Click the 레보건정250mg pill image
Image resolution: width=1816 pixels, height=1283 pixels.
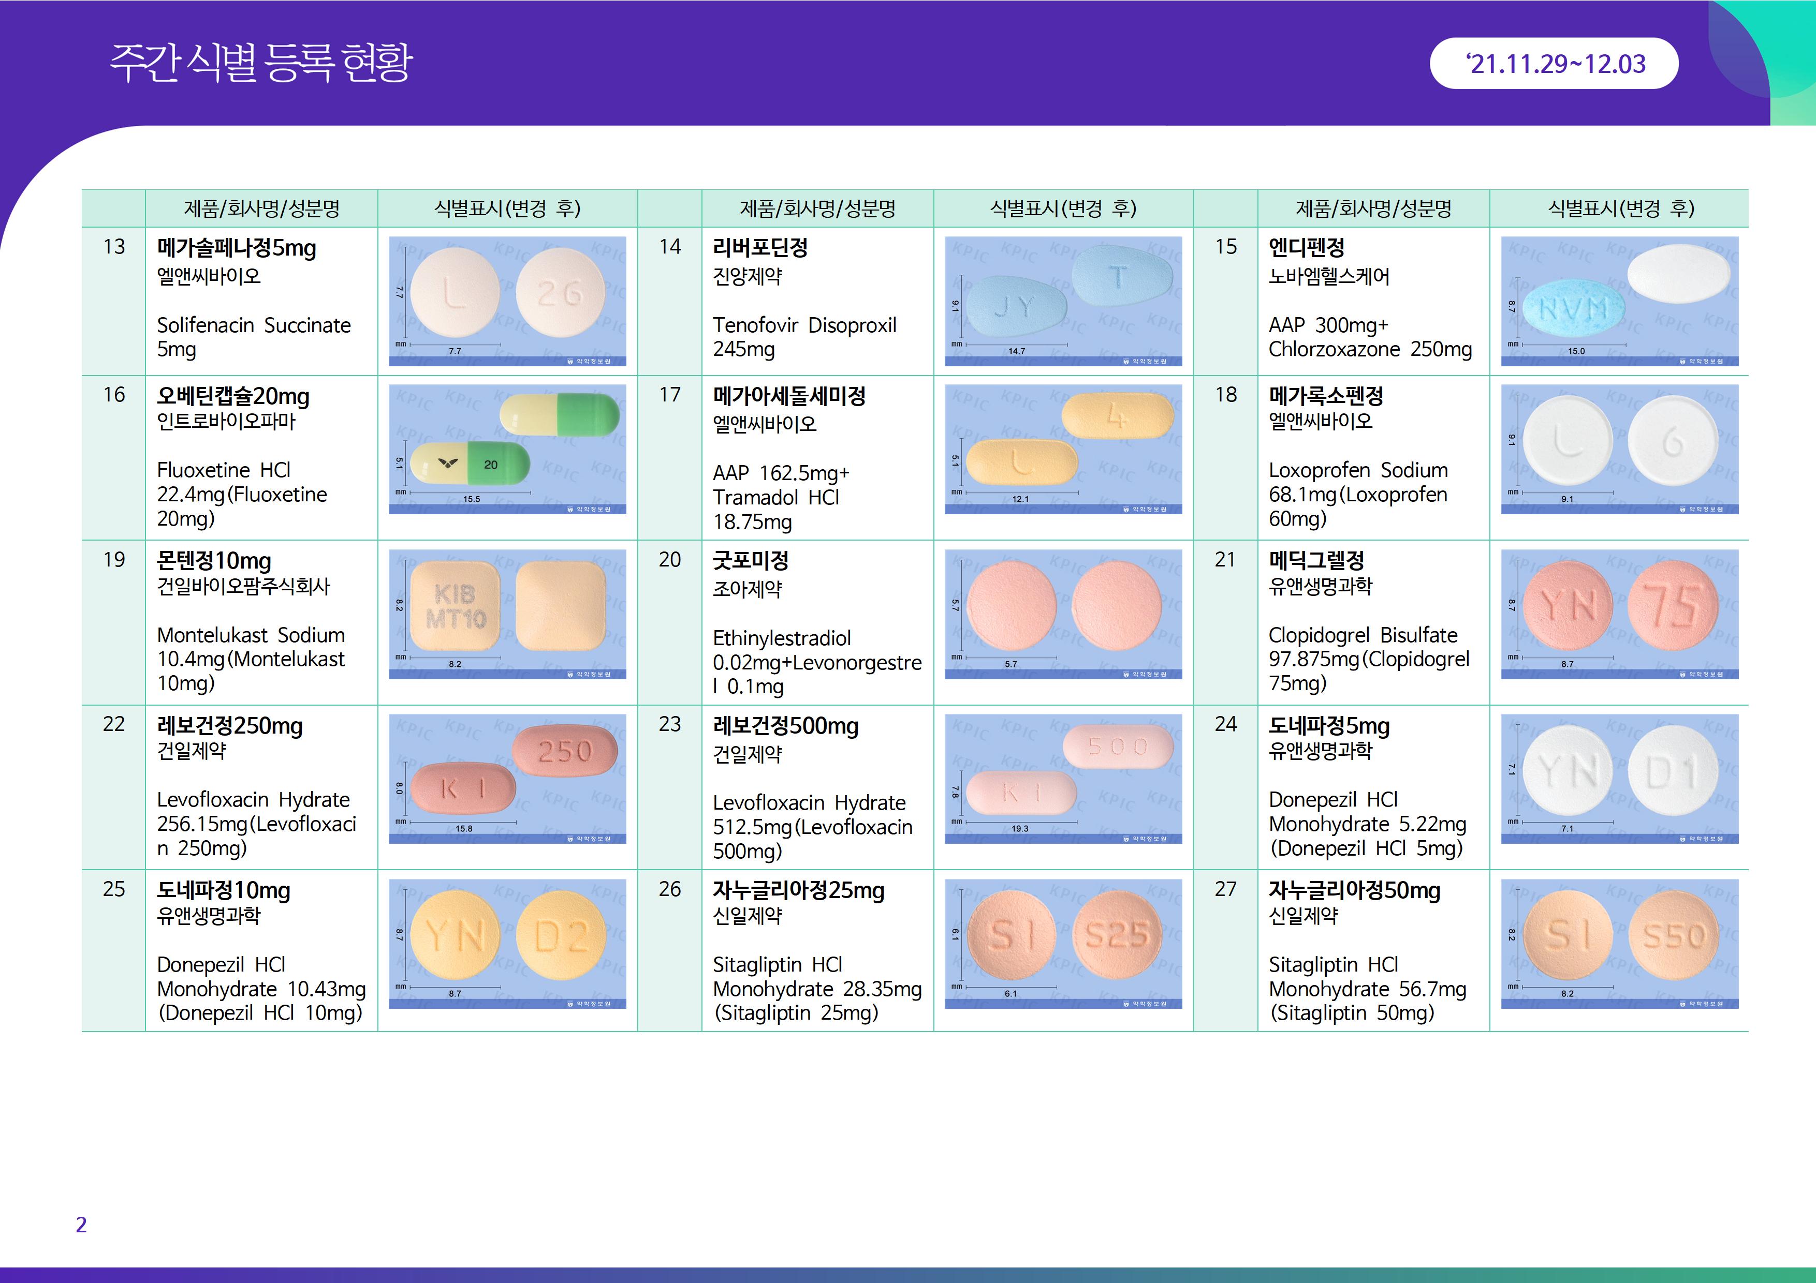tap(507, 778)
